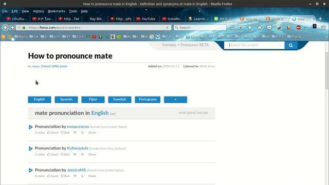
Task: Go back with browser back arrow
Action: [x=6, y=27]
